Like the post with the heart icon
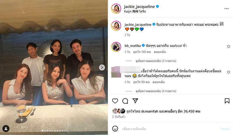233x135 pixels. [115, 101]
